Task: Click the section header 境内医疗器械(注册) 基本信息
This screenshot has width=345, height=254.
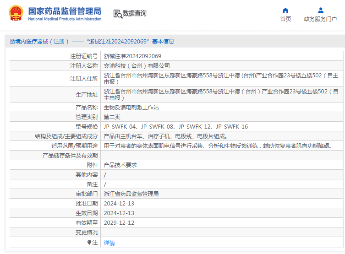Action: coord(92,41)
